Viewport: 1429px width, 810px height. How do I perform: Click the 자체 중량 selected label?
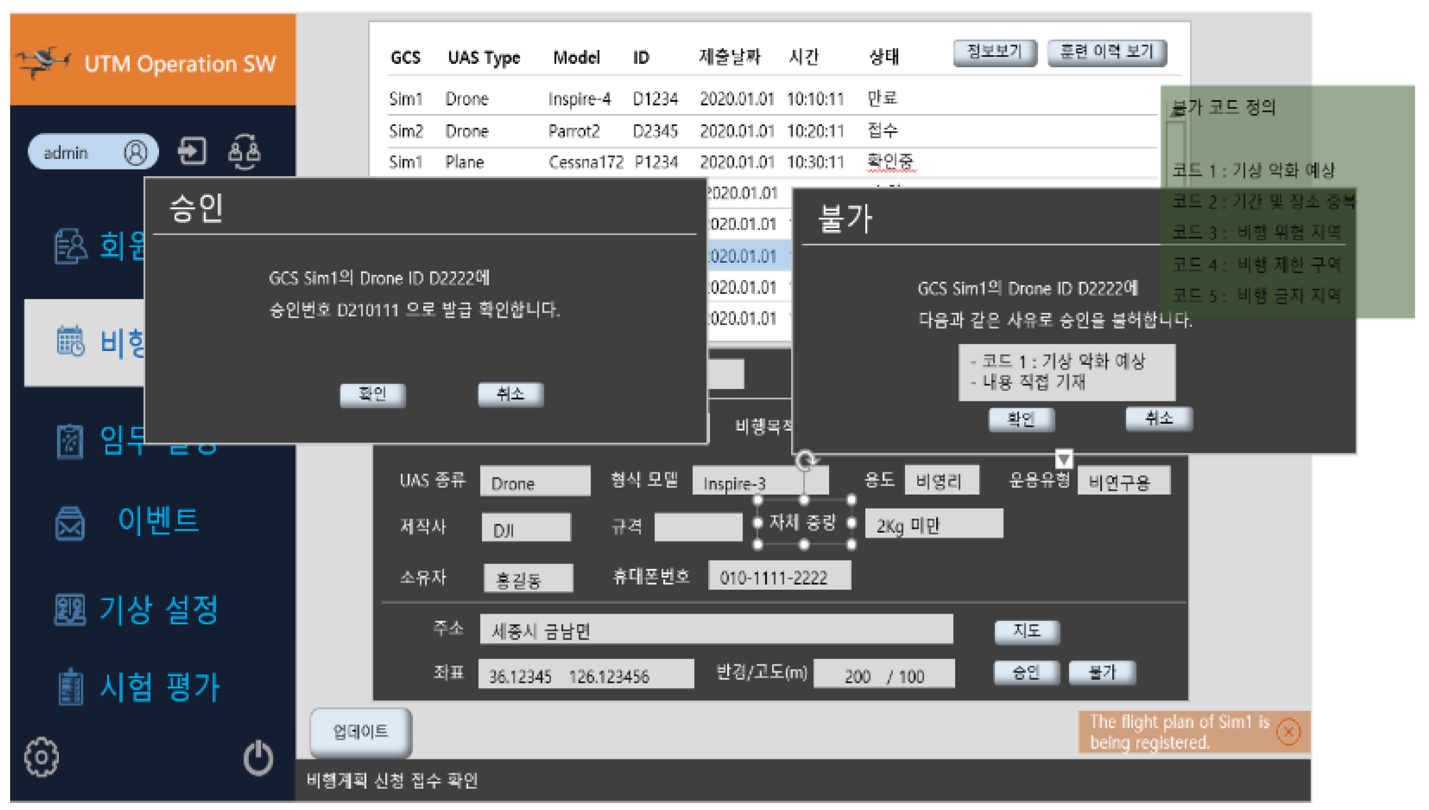pyautogui.click(x=803, y=522)
